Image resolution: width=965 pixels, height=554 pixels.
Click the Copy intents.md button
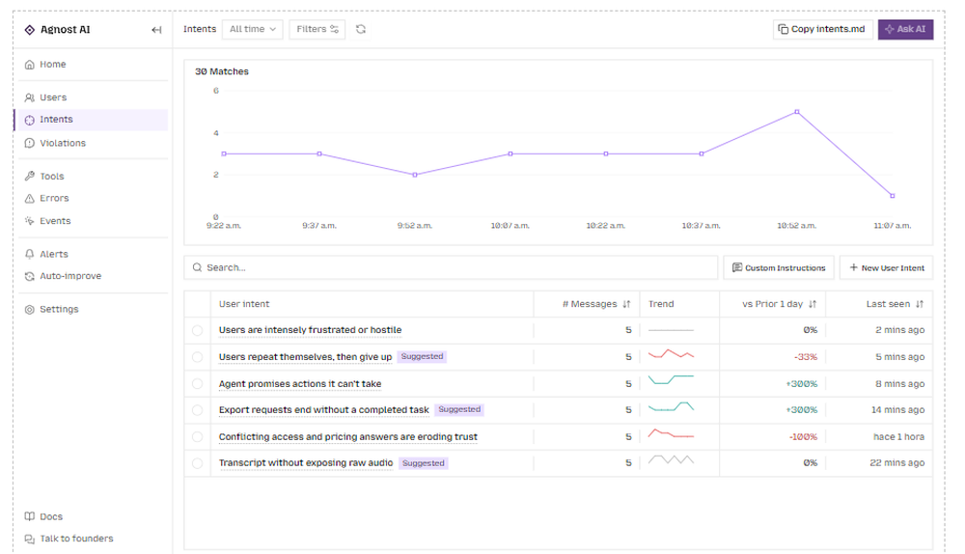pyautogui.click(x=822, y=29)
